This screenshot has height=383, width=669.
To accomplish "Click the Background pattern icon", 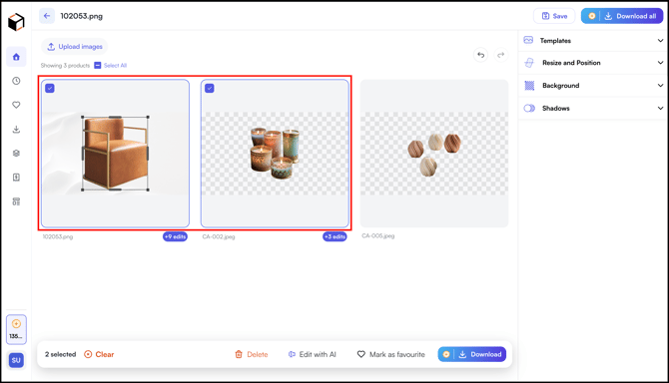I will click(x=529, y=86).
